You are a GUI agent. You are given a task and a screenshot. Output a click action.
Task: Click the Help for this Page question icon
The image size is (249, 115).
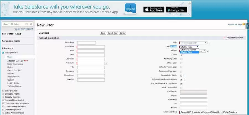point(243,24)
